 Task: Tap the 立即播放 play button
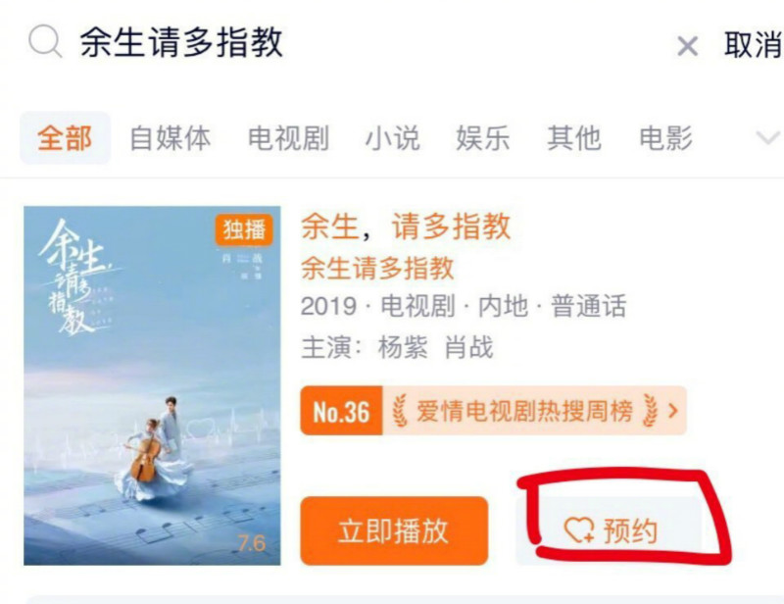tap(394, 530)
